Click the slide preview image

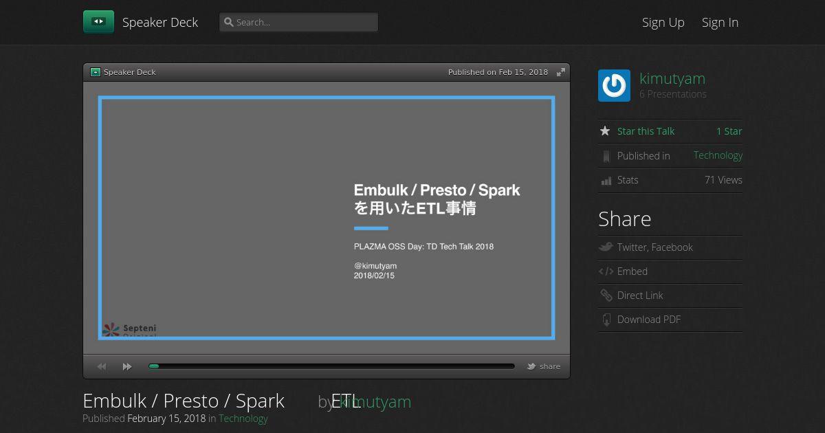pyautogui.click(x=327, y=218)
